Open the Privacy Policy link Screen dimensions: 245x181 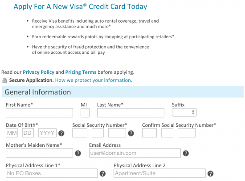pos(39,72)
